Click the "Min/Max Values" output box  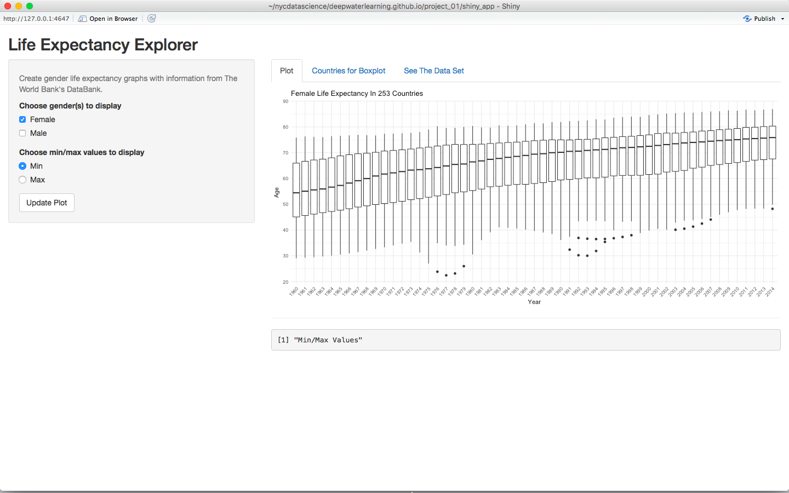click(x=525, y=340)
